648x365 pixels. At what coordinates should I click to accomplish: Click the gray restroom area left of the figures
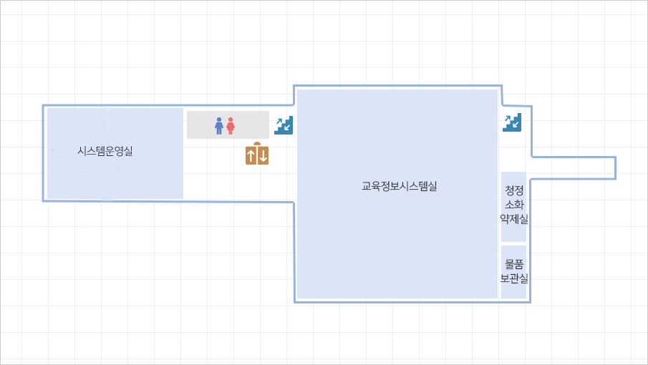click(200, 125)
